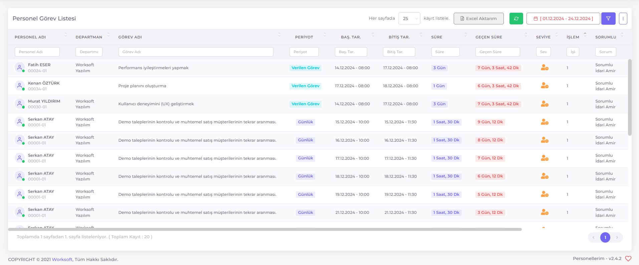Focus the Departman filter field
Image resolution: width=639 pixels, height=265 pixels.
click(89, 52)
